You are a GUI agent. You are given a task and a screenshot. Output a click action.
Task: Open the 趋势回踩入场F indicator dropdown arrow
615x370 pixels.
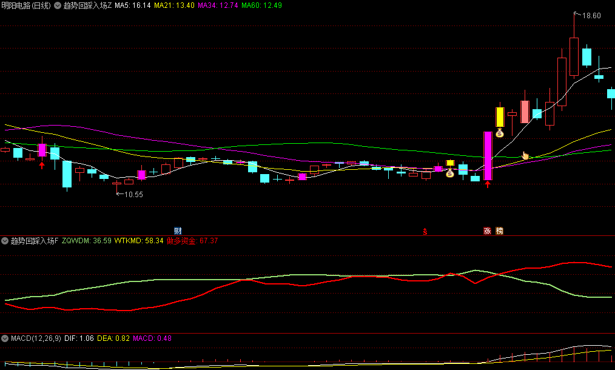(5, 241)
